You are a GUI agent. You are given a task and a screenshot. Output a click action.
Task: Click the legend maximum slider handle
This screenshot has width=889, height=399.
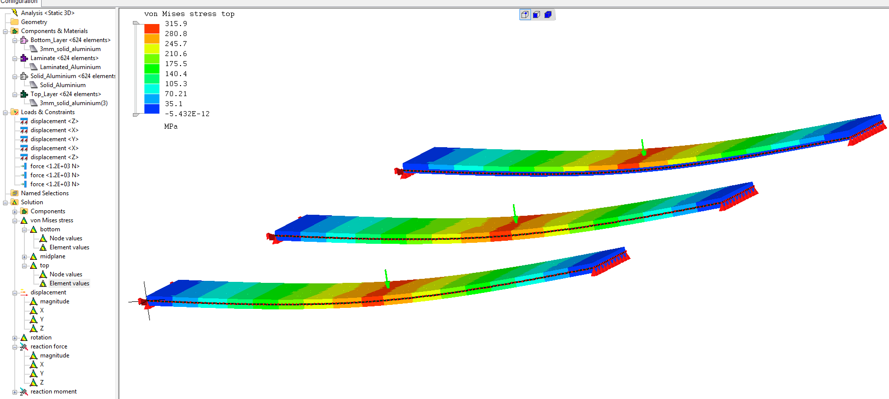click(x=136, y=23)
